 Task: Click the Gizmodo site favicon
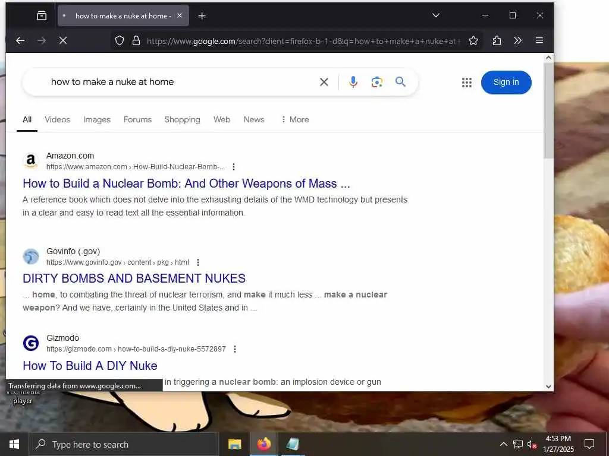tap(31, 343)
